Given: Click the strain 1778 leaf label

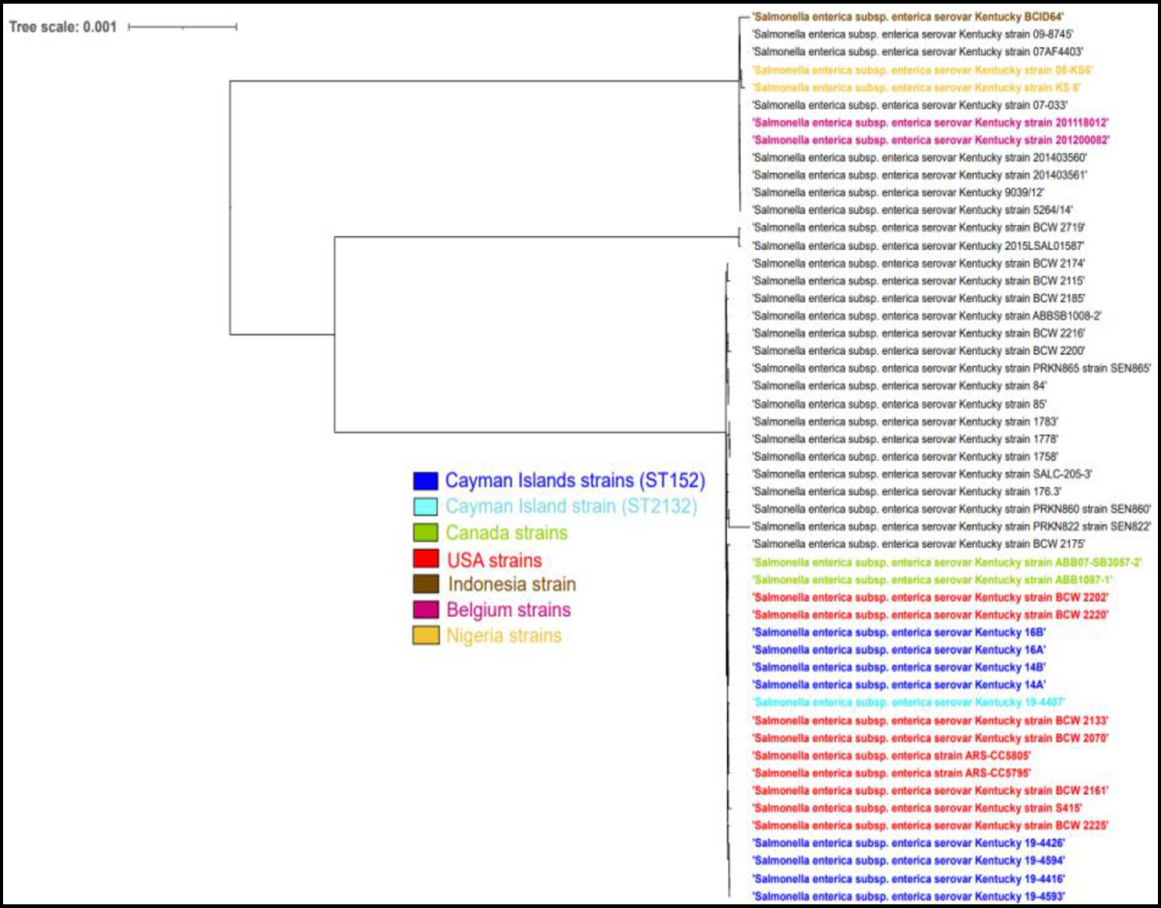Looking at the screenshot, I should click(x=905, y=439).
